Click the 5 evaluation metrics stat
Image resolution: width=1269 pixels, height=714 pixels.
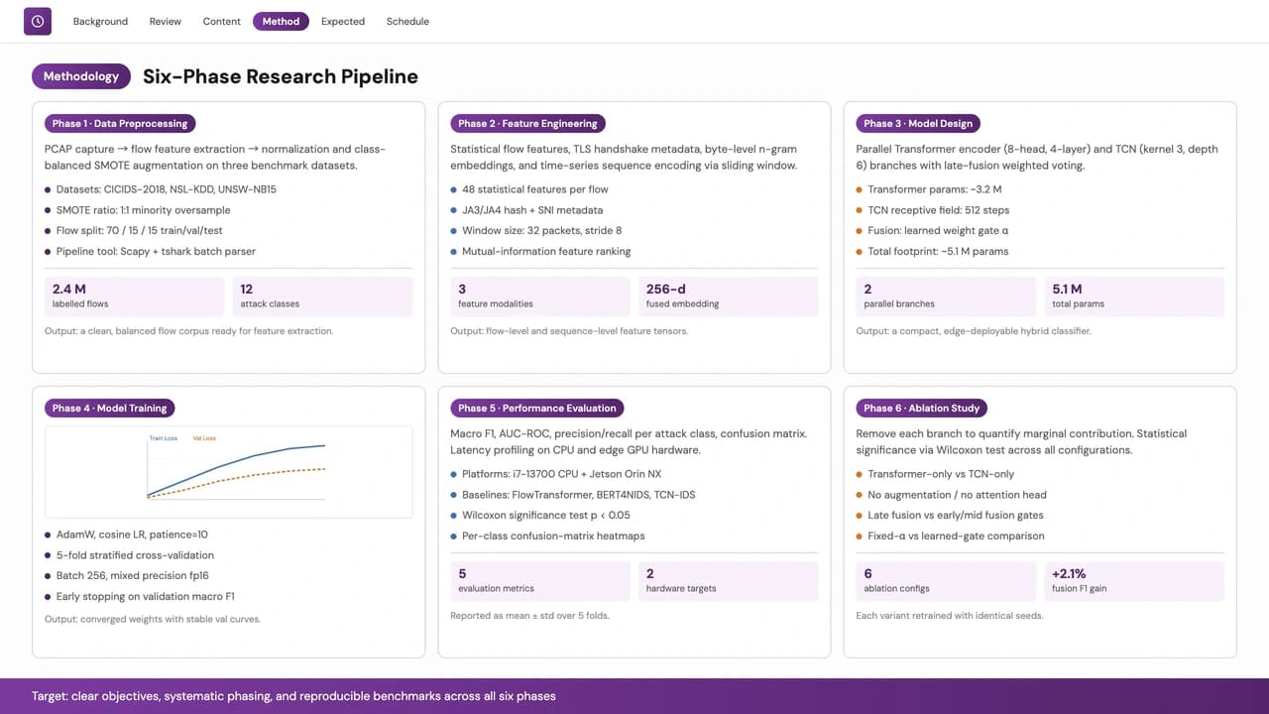(x=540, y=580)
